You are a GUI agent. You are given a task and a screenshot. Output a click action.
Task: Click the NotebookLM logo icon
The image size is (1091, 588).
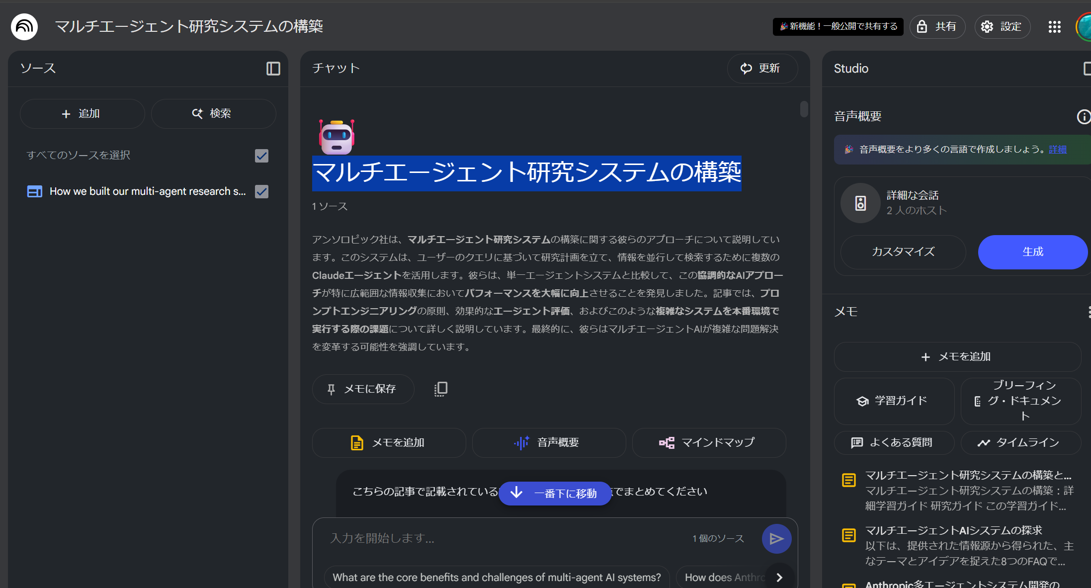coord(24,26)
